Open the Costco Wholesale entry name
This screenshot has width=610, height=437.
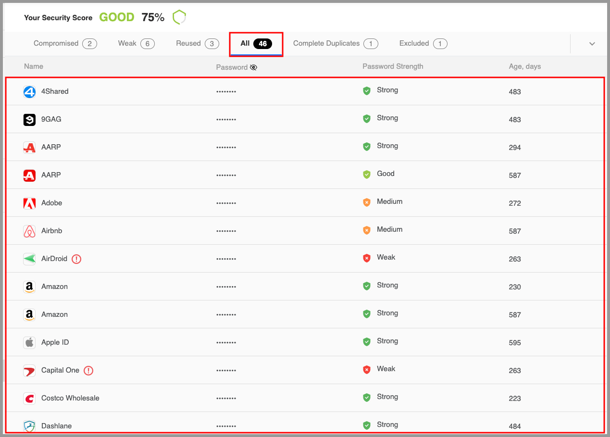71,398
